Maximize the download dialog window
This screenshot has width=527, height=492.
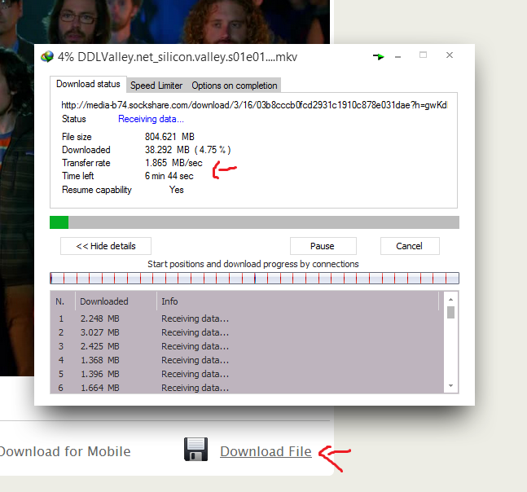click(423, 55)
